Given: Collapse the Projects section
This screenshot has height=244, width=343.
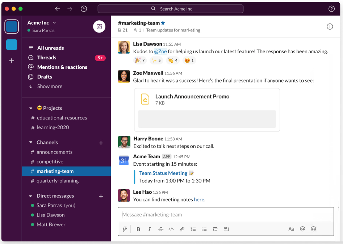Looking at the screenshot, I should 31,108.
